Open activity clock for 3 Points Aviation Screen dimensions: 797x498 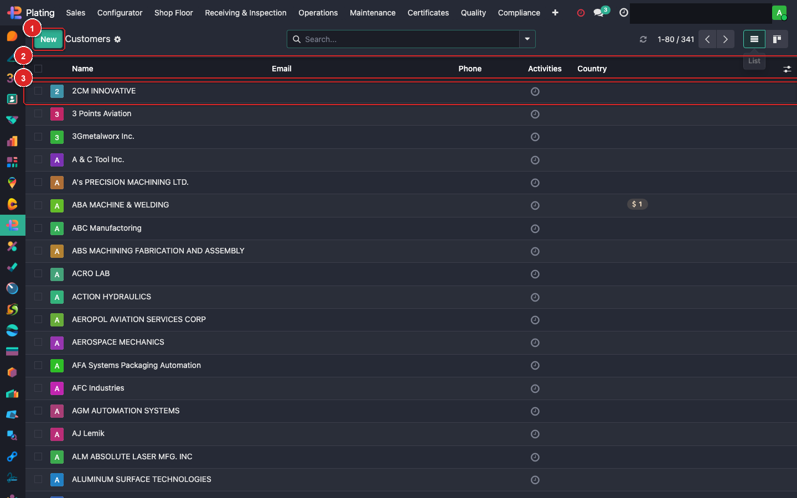(x=535, y=114)
